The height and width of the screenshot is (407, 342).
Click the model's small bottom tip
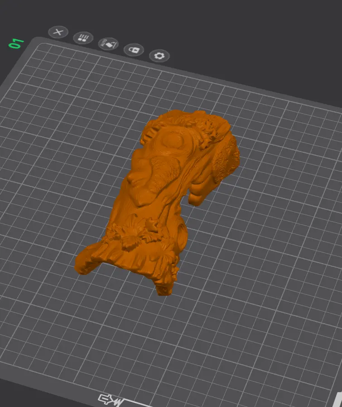click(164, 289)
